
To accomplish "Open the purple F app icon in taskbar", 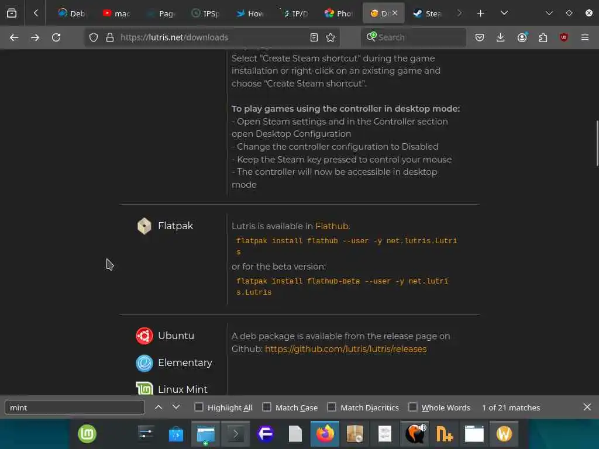I will [x=265, y=434].
